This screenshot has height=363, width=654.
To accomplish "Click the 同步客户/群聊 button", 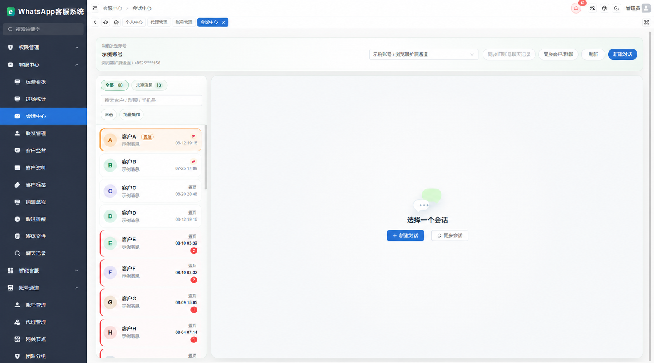I will pos(558,54).
